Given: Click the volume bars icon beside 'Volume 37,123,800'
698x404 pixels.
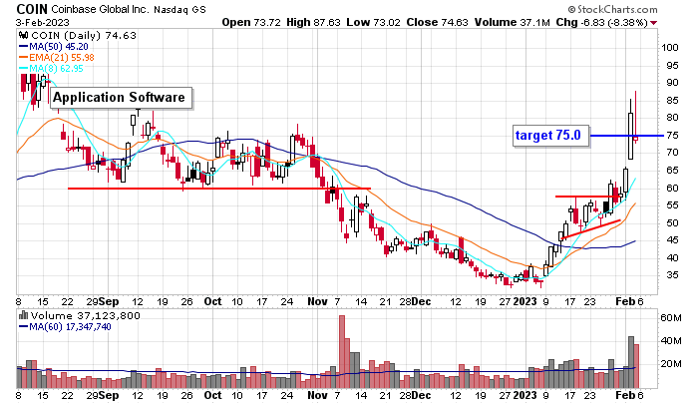Looking at the screenshot, I should [x=24, y=315].
